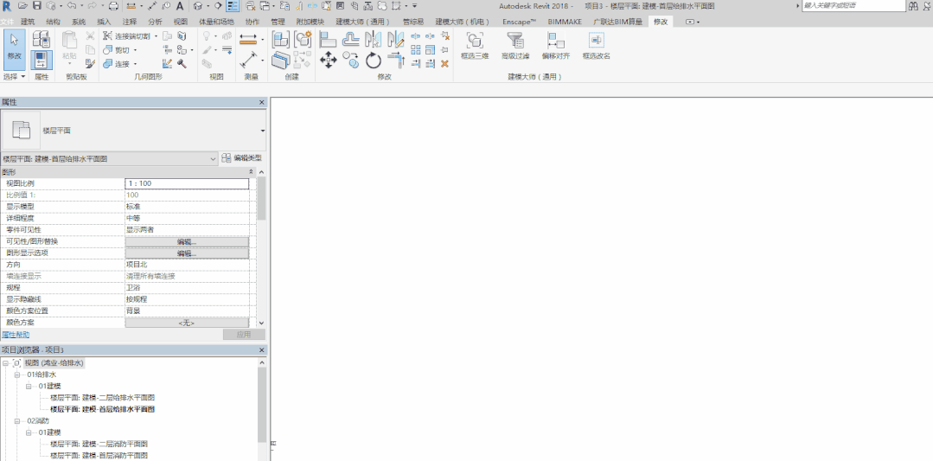This screenshot has width=933, height=461.
Task: Click the 编辑类型 button
Action: [x=241, y=158]
